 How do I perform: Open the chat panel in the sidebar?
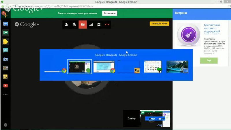coord(5,24)
